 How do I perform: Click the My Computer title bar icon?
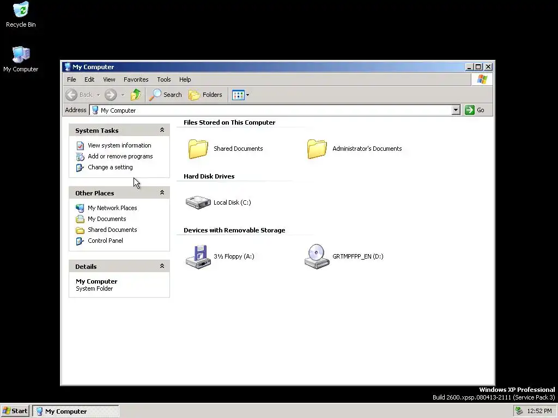[x=68, y=67]
